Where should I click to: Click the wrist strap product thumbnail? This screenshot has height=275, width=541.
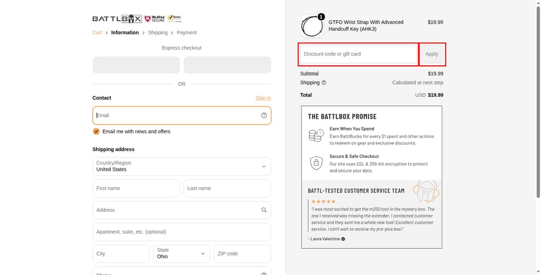[312, 26]
